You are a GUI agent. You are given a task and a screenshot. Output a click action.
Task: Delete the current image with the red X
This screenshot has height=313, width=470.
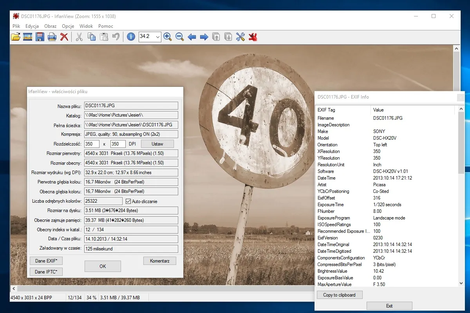tap(64, 36)
